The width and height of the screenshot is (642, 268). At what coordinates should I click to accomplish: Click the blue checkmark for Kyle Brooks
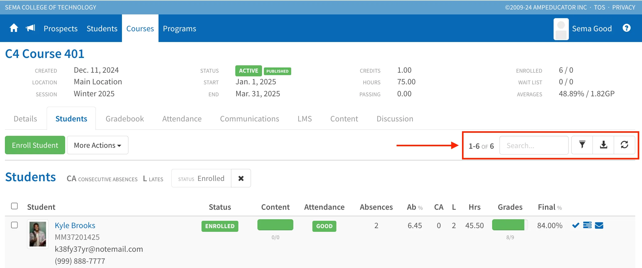click(x=576, y=225)
